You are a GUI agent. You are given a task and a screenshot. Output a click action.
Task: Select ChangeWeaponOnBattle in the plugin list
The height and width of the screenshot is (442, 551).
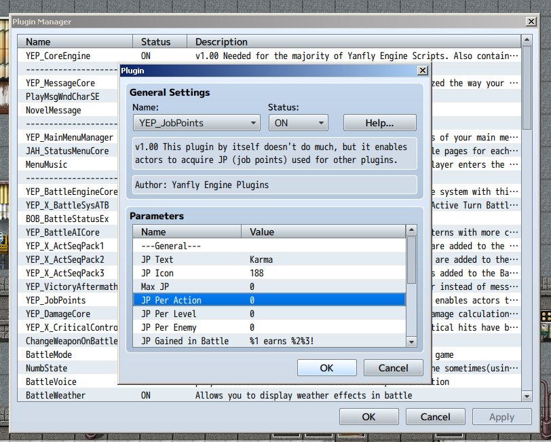tap(72, 341)
